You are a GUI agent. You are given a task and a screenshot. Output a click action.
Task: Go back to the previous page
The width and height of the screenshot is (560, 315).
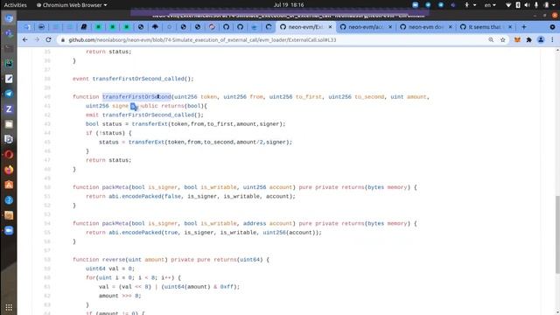[x=24, y=40]
